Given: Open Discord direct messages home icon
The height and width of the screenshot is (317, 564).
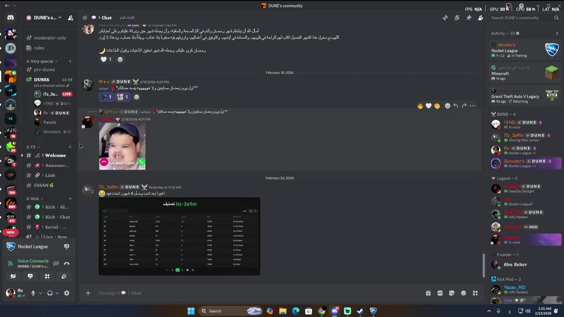Looking at the screenshot, I should (11, 18).
